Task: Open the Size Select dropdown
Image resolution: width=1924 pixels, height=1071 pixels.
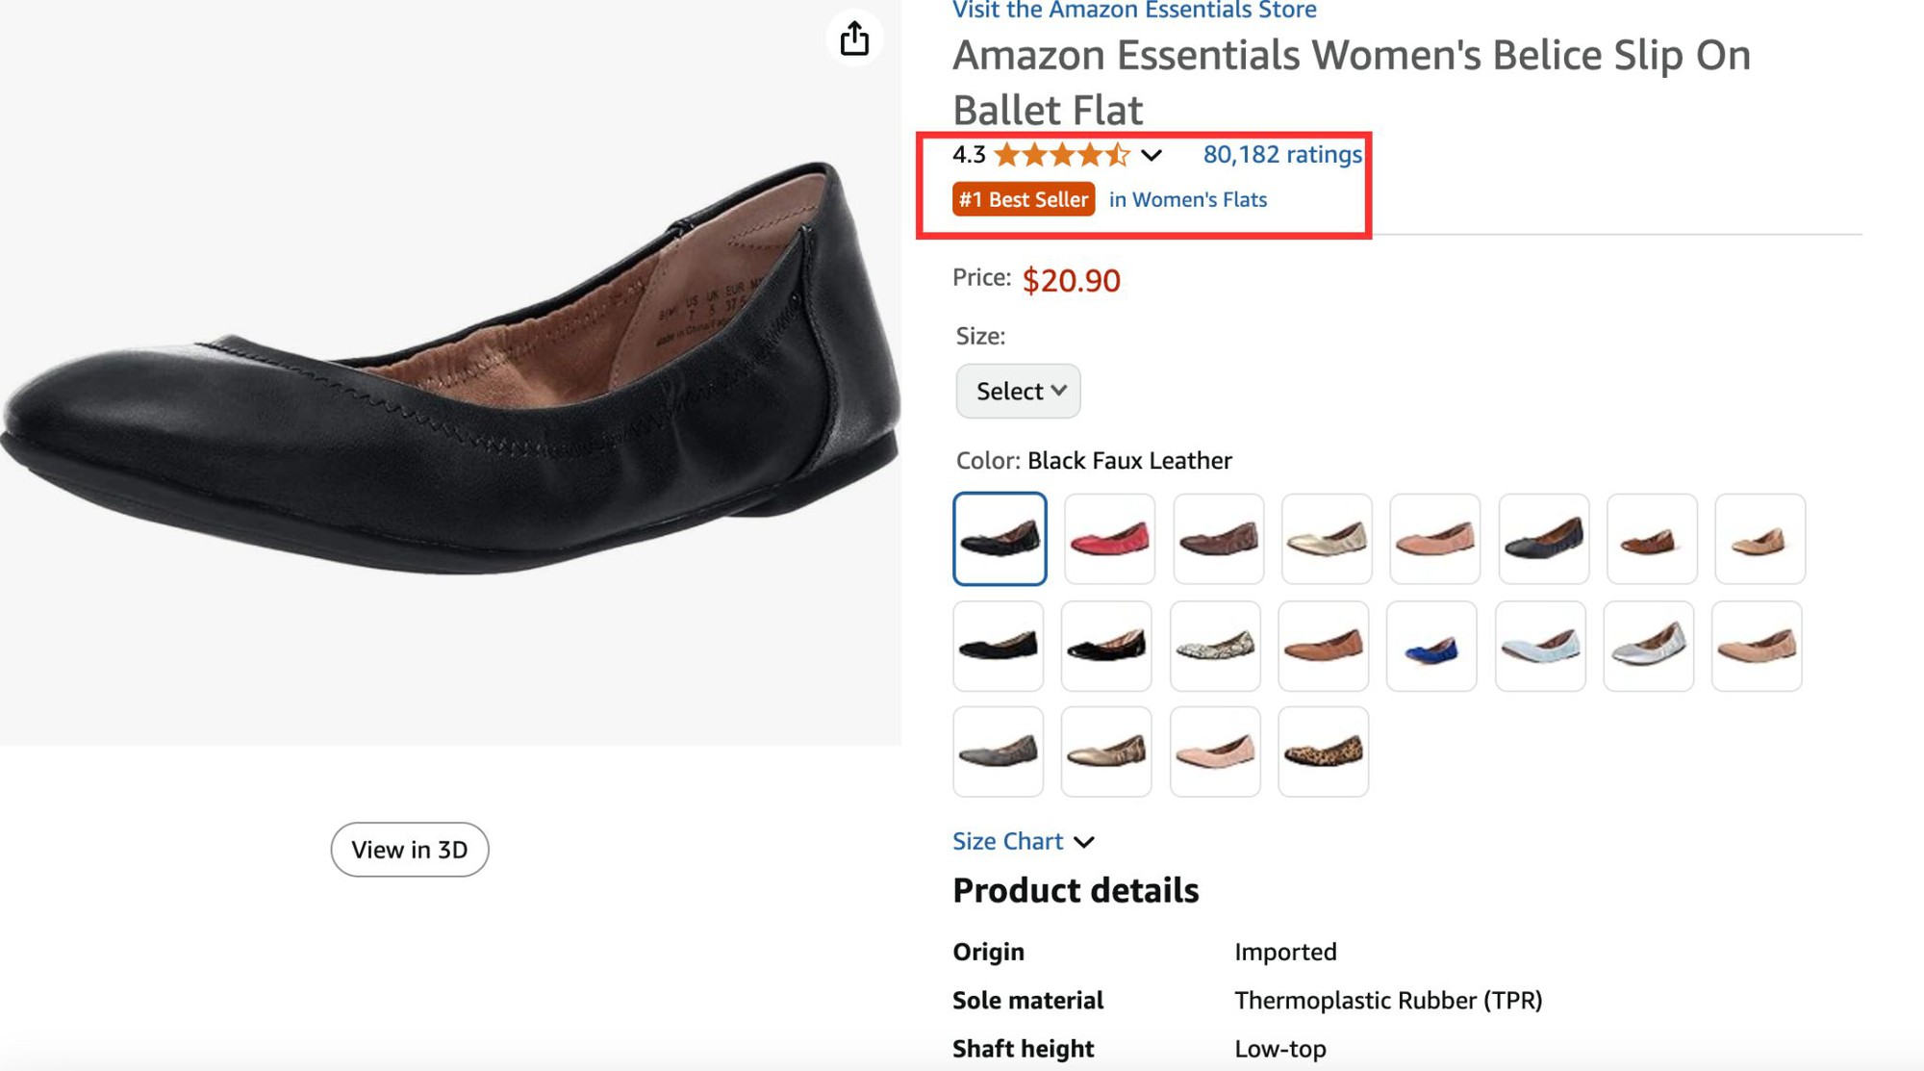Action: coord(1018,391)
